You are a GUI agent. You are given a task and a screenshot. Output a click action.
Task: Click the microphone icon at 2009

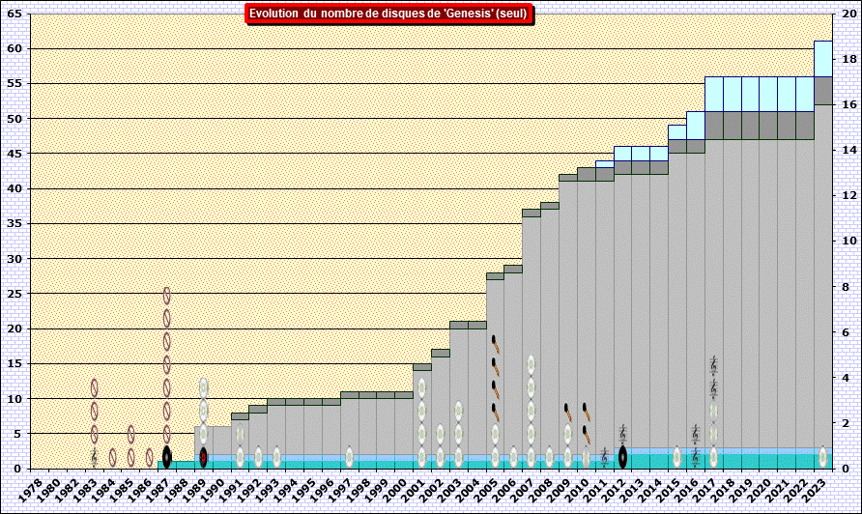[x=567, y=412]
